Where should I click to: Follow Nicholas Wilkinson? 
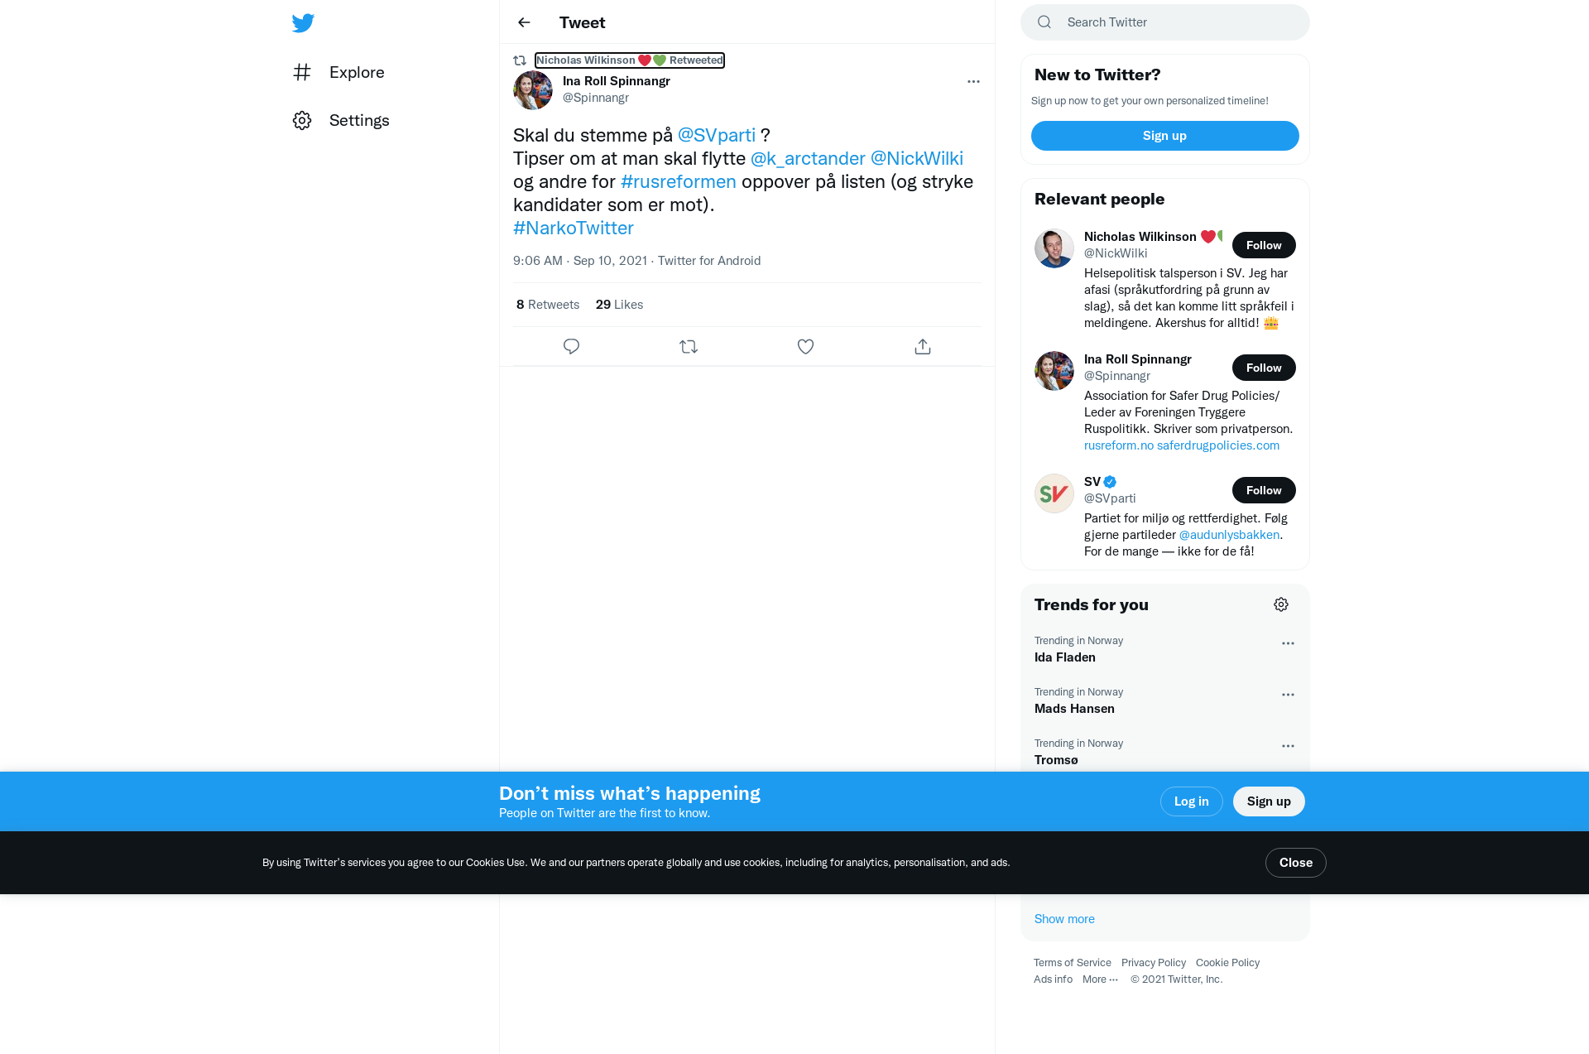coord(1264,245)
